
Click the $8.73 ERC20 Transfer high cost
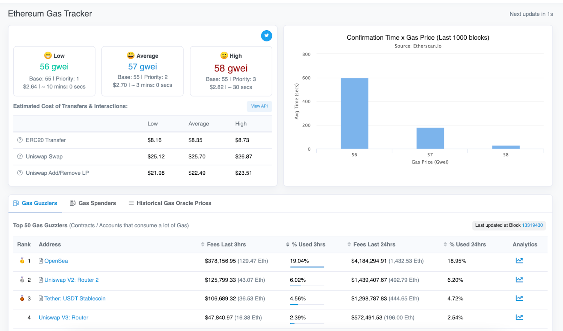(242, 140)
